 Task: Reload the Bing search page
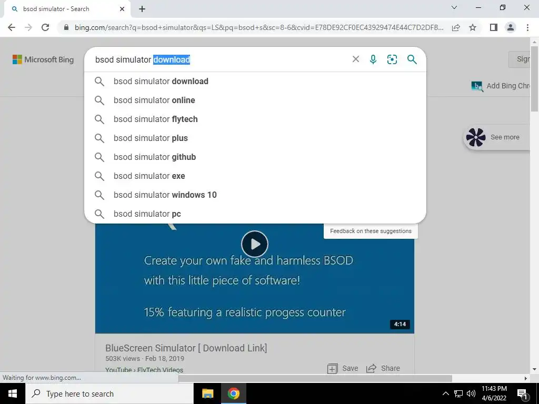click(x=45, y=27)
